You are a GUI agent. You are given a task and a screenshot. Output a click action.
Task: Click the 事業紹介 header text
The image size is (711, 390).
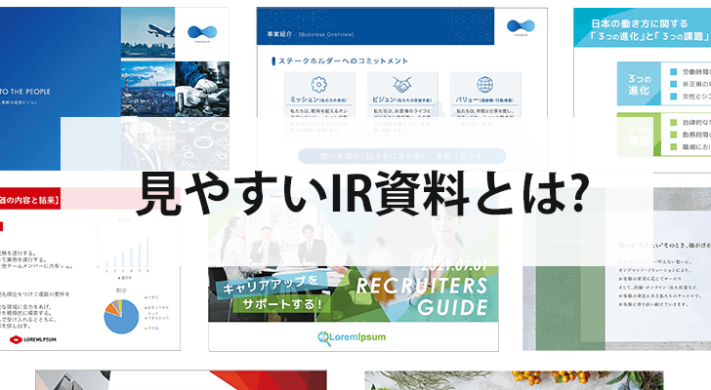279,34
